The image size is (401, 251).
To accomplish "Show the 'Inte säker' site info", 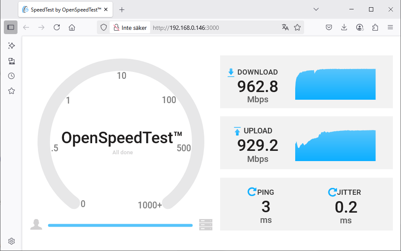I will pyautogui.click(x=130, y=28).
